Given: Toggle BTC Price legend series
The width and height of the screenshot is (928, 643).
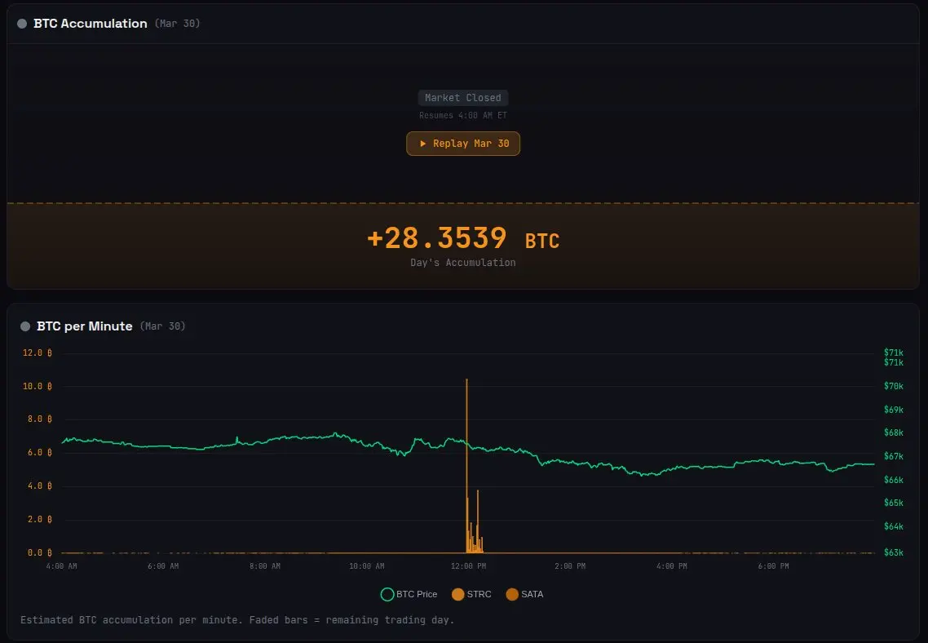Looking at the screenshot, I should (409, 595).
